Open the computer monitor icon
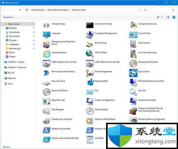178x149 pixels. click(46, 35)
